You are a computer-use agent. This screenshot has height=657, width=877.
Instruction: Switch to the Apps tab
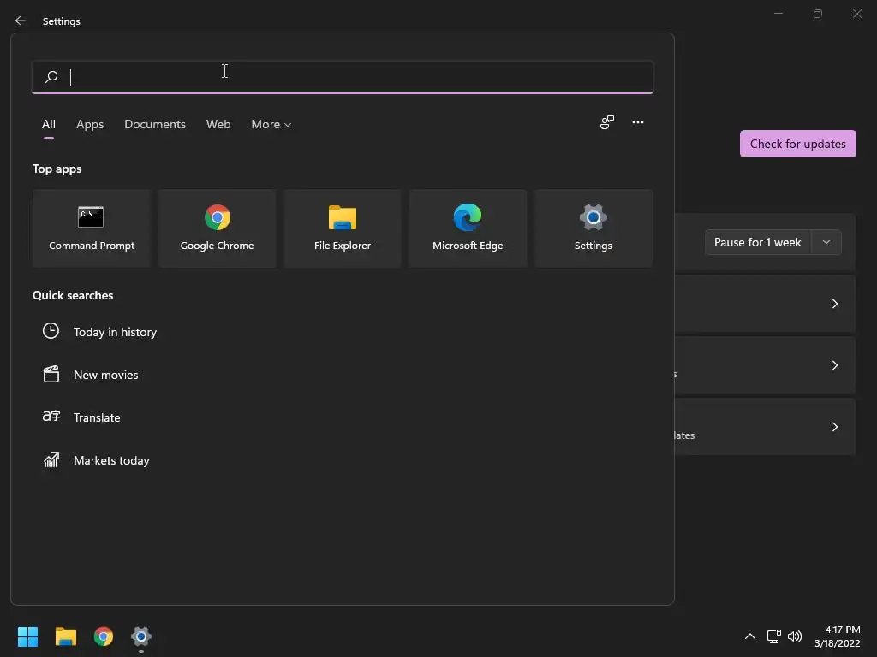coord(90,125)
